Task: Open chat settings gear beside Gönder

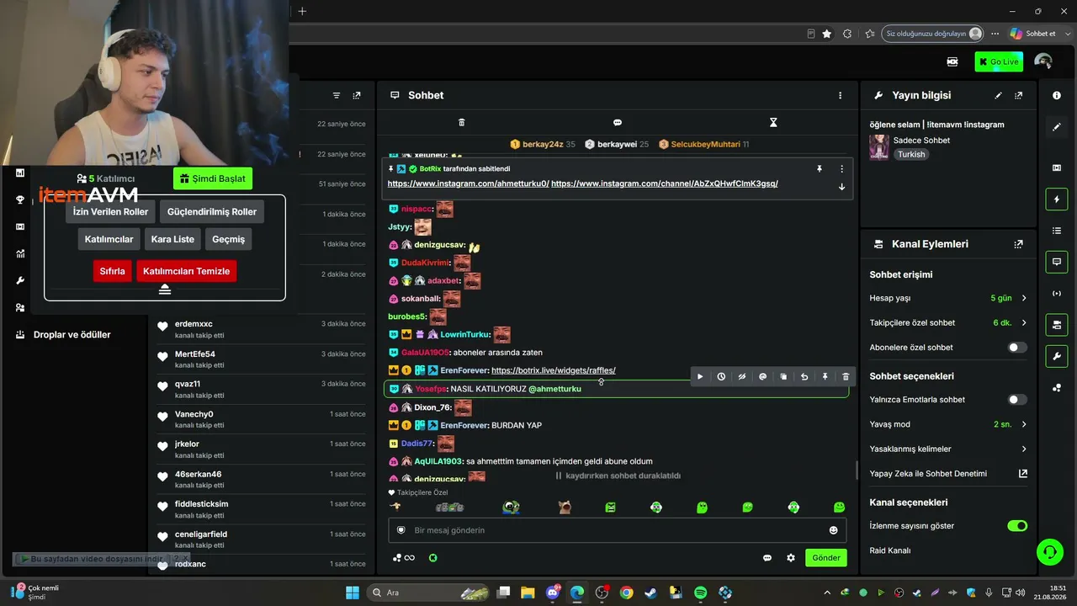Action: click(791, 558)
